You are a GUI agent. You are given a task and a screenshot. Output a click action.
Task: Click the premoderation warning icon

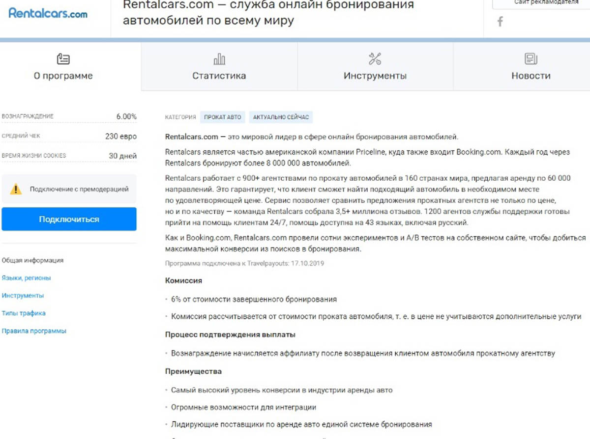point(16,189)
